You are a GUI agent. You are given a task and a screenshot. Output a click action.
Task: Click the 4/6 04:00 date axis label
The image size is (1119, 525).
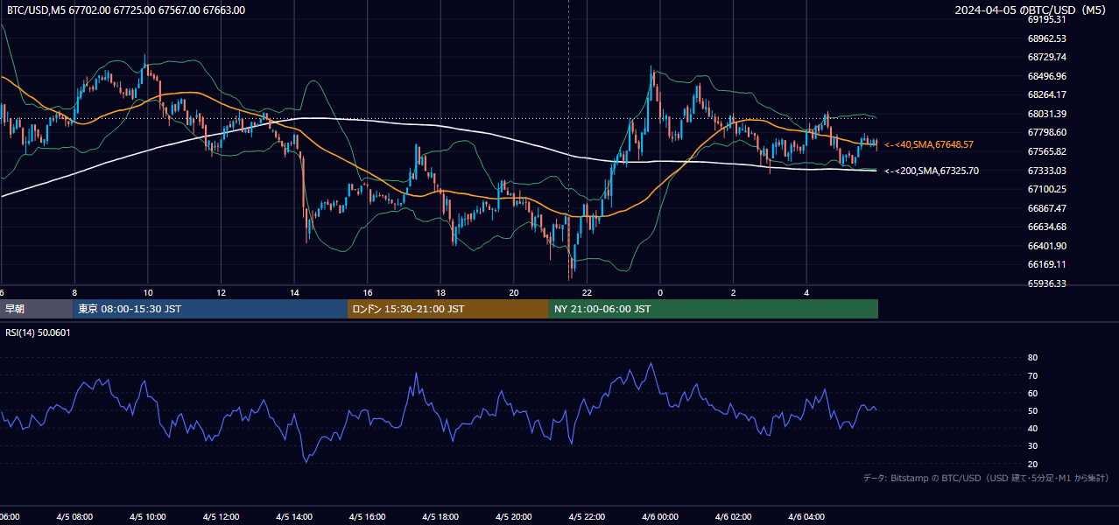point(806,517)
